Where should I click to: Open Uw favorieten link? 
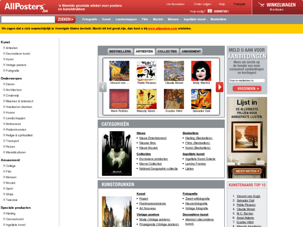point(175,4)
